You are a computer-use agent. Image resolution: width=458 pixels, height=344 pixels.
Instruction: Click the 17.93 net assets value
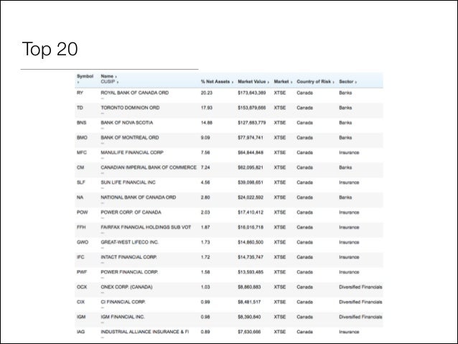(x=207, y=108)
